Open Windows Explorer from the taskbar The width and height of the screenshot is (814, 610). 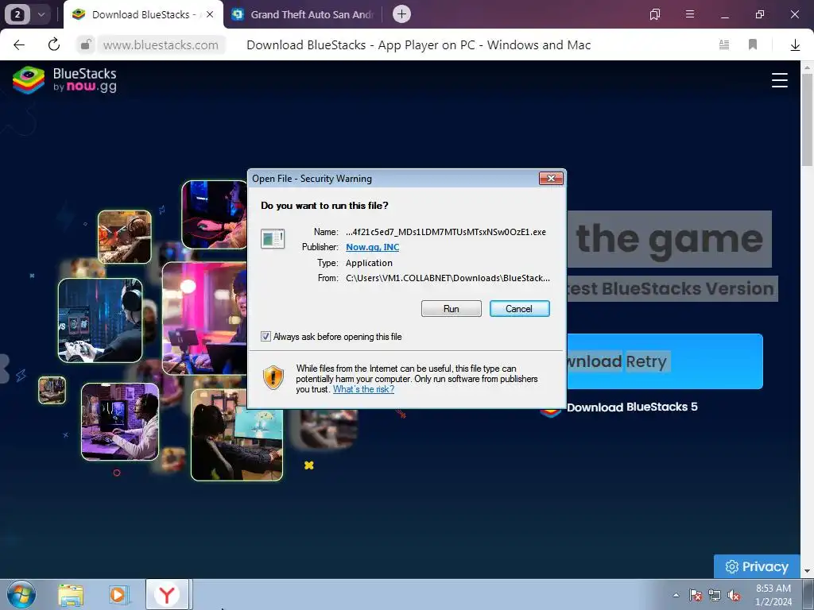pyautogui.click(x=71, y=595)
